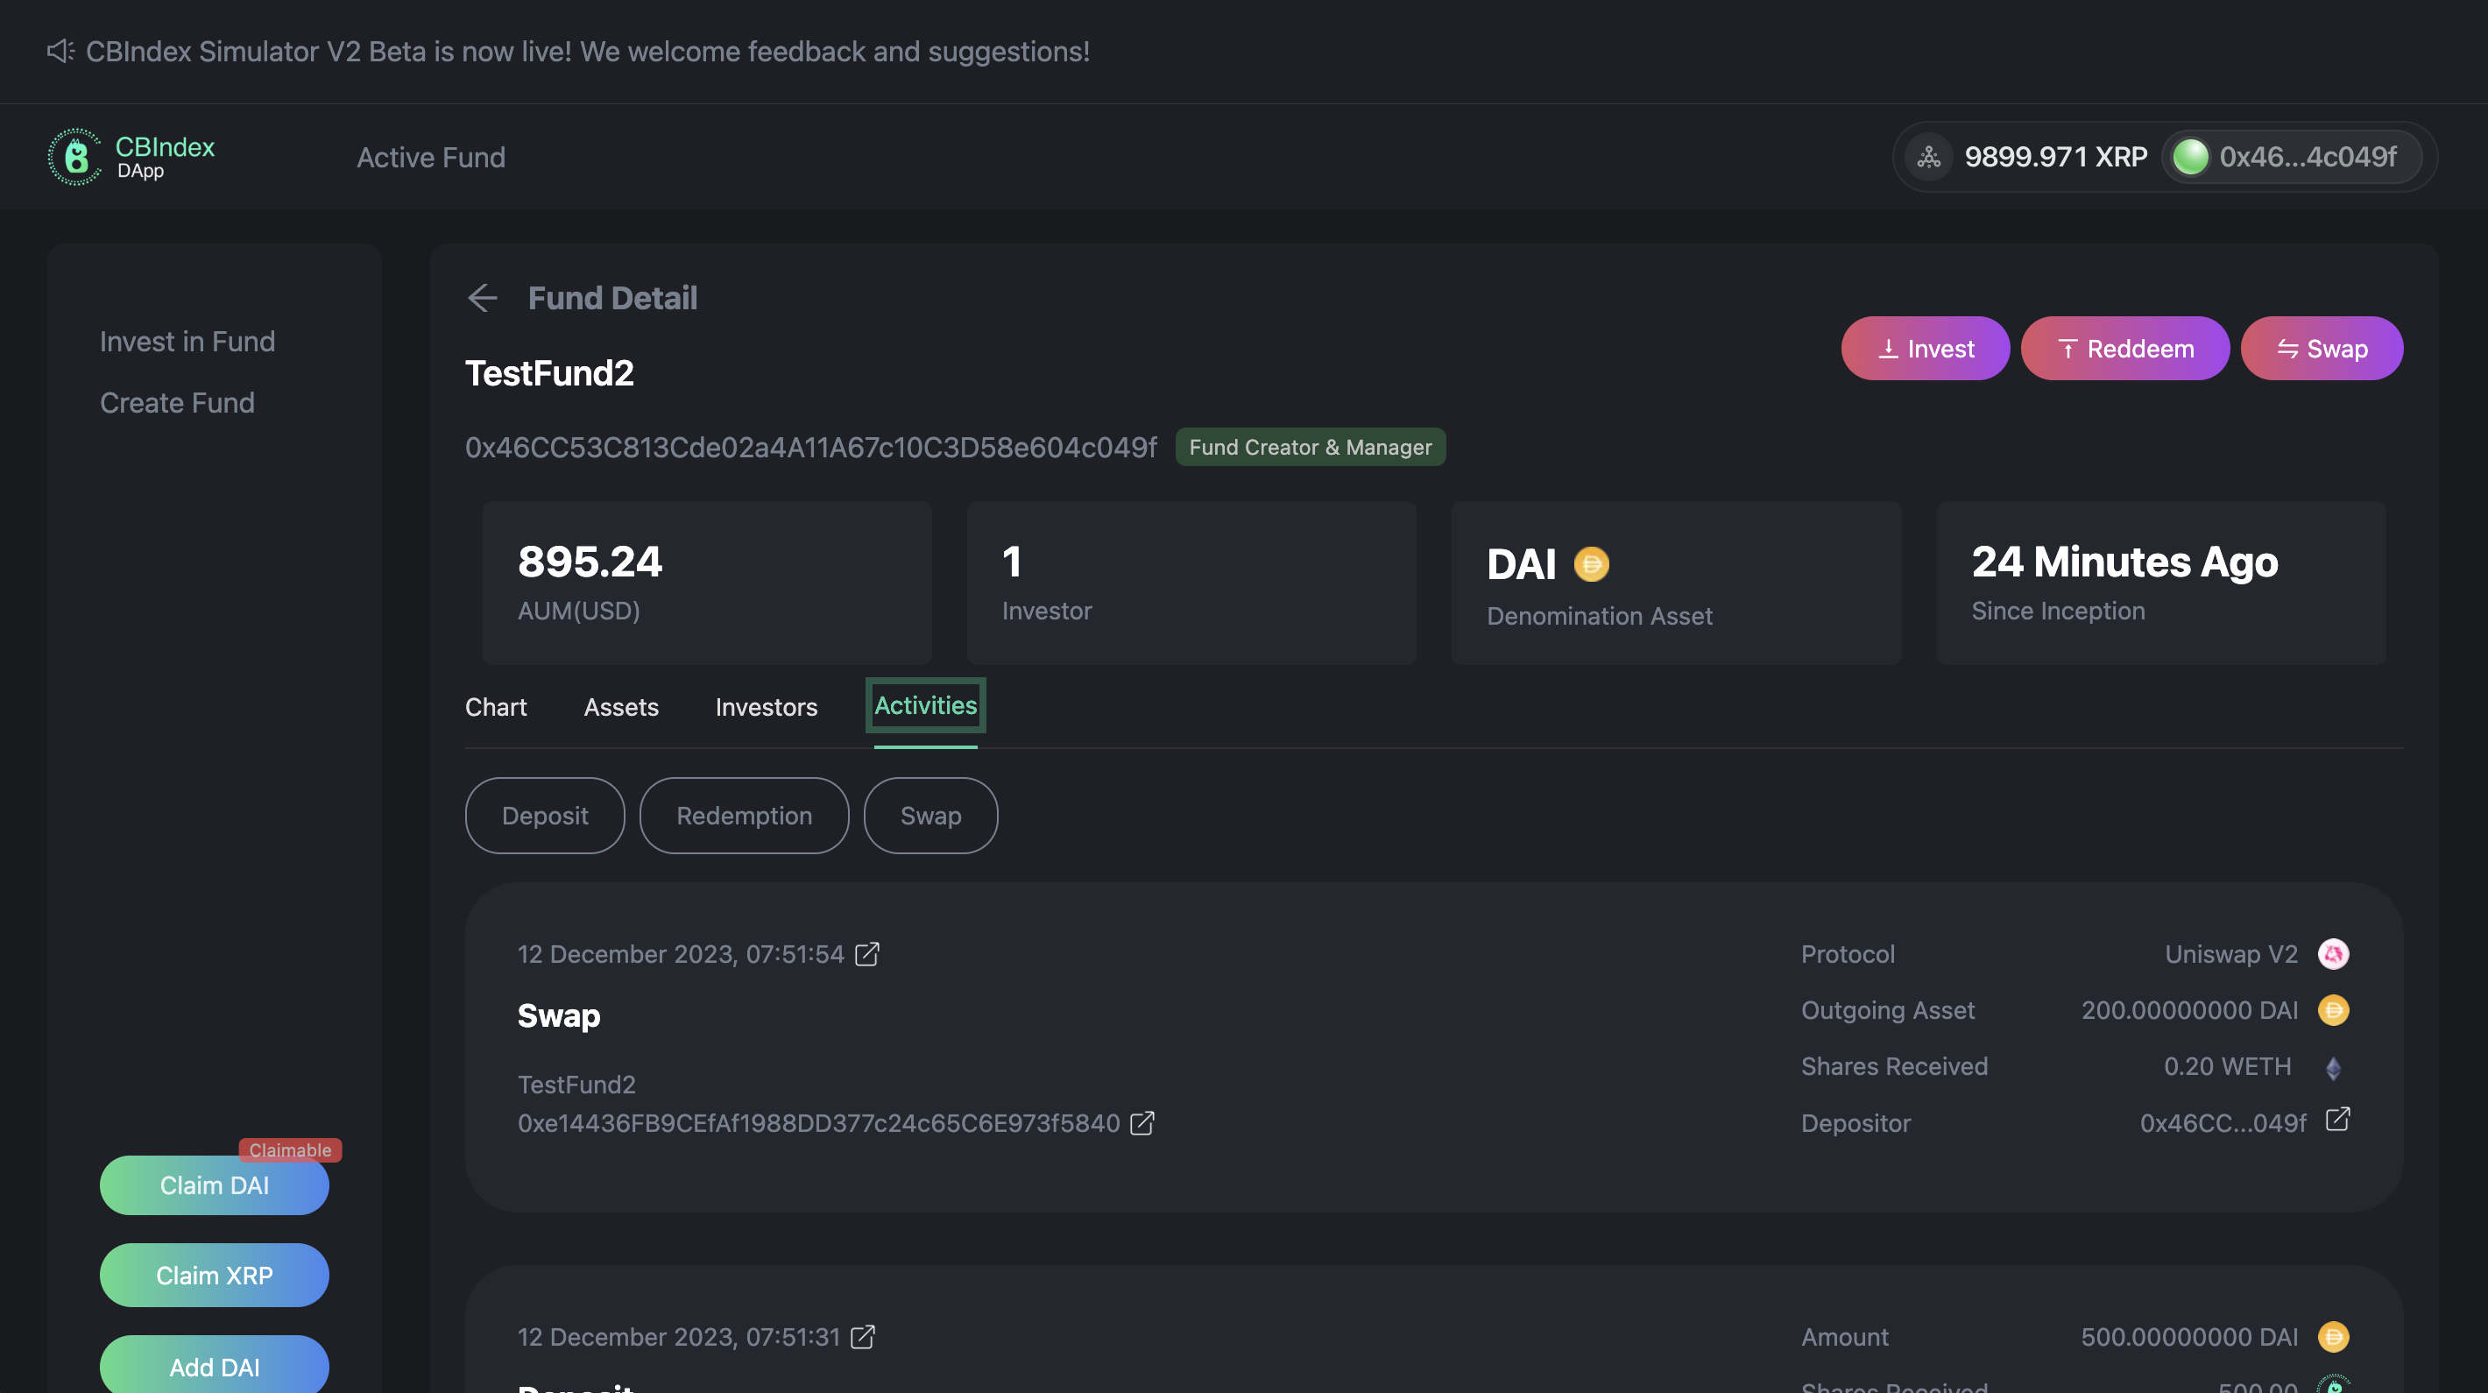Open external link icon next to 07:51:31 timestamp
Screen dimensions: 2488x1393
863,1337
